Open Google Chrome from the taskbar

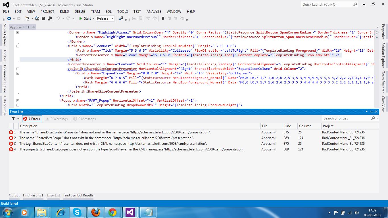coord(112,212)
